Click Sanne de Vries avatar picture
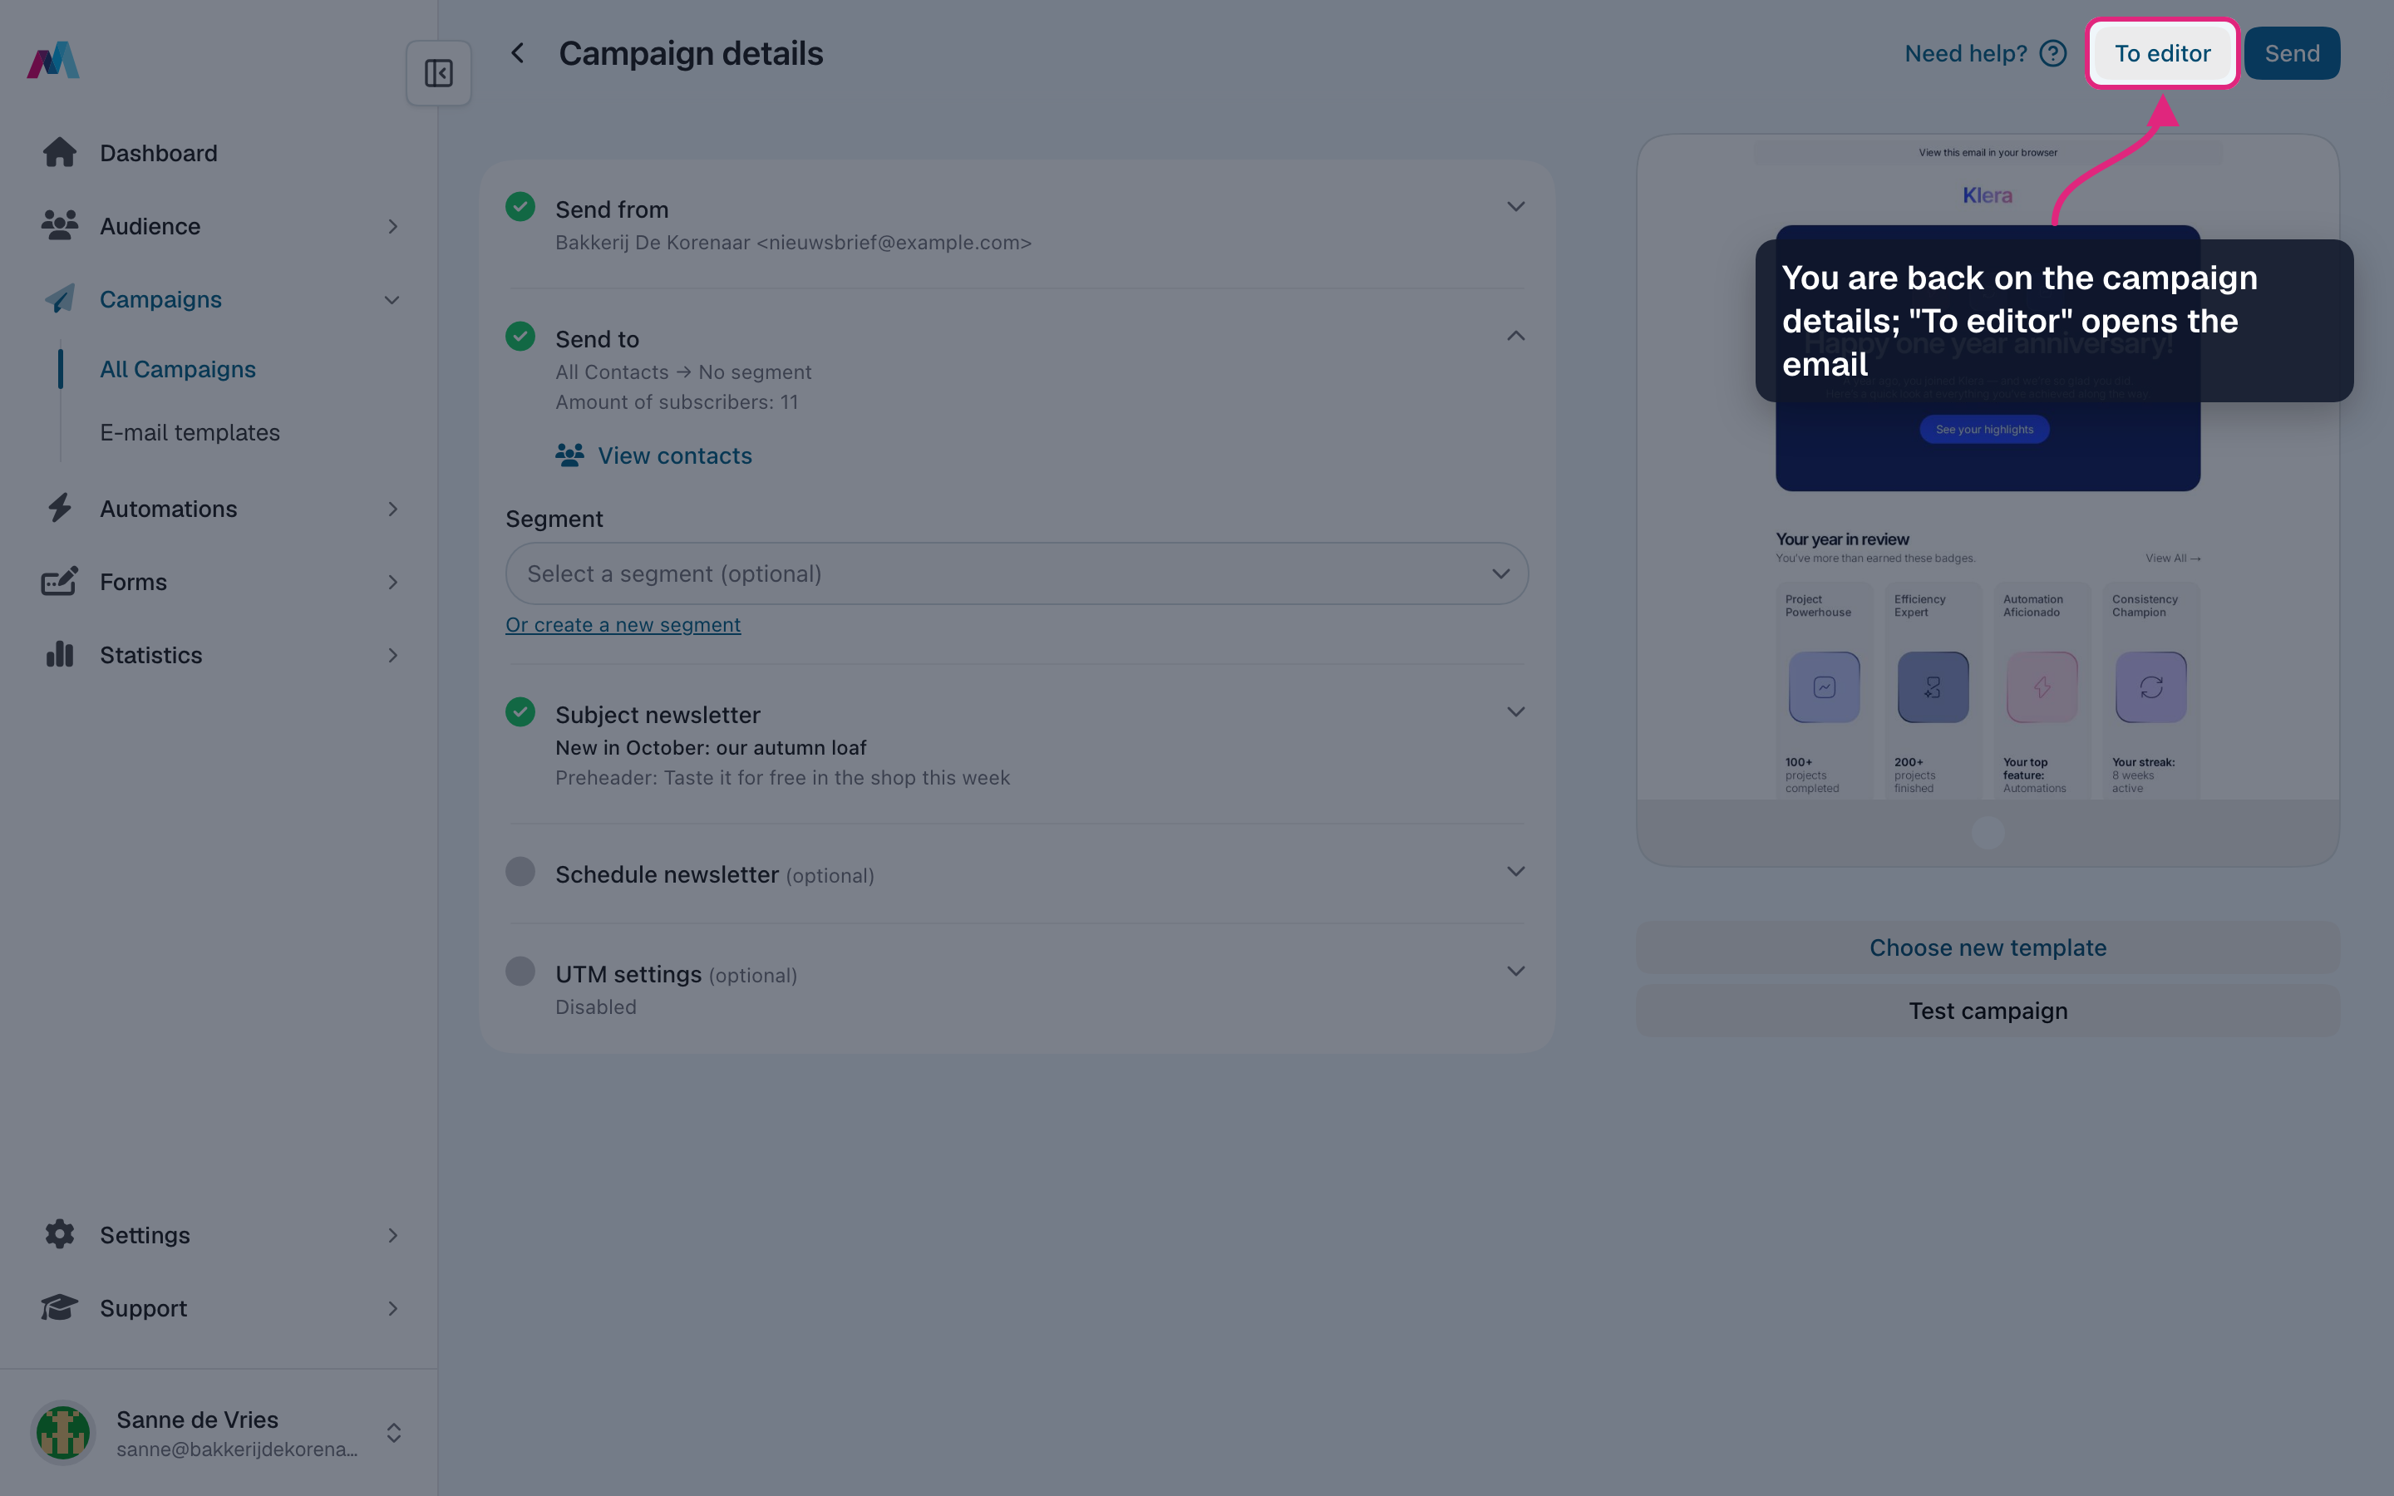2394x1496 pixels. click(x=63, y=1432)
